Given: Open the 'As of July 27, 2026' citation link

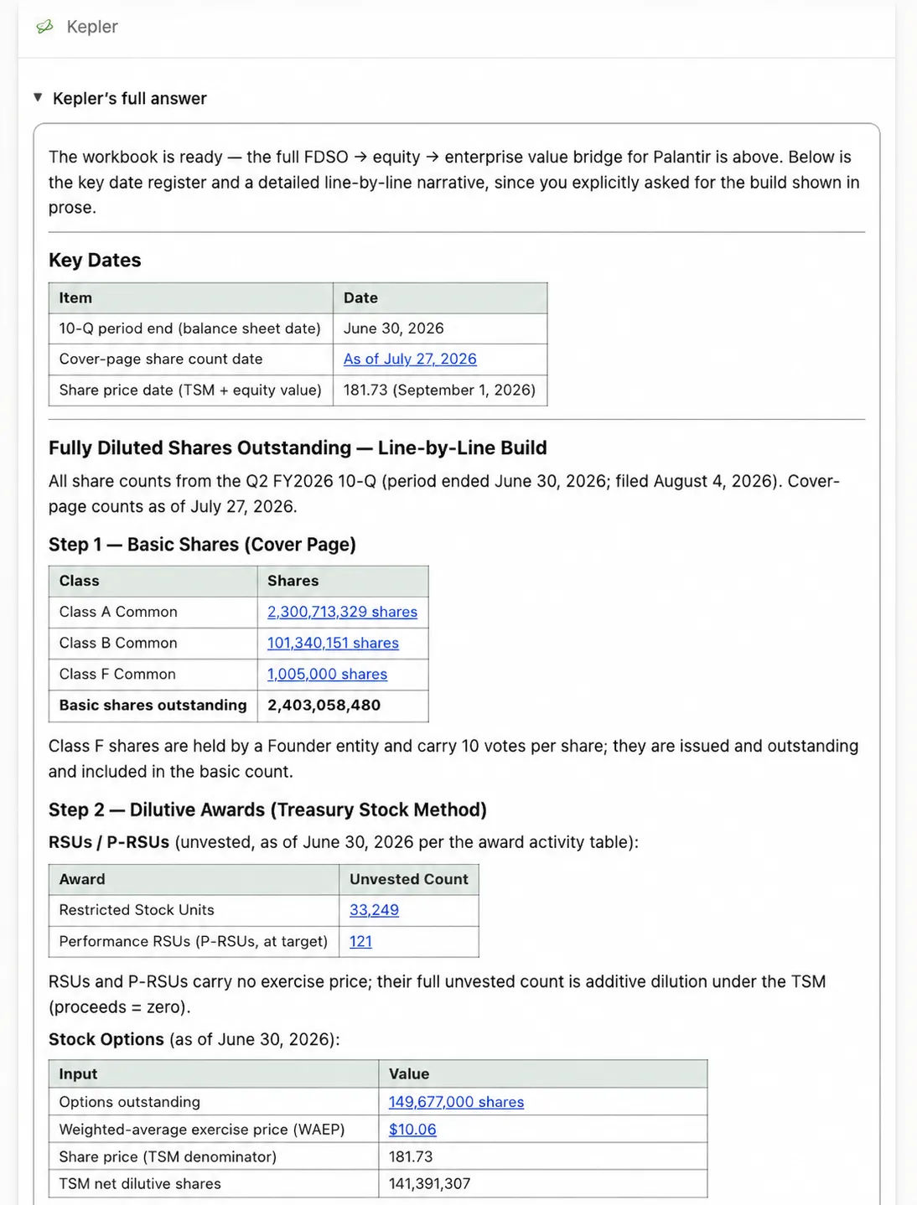Looking at the screenshot, I should pyautogui.click(x=410, y=359).
